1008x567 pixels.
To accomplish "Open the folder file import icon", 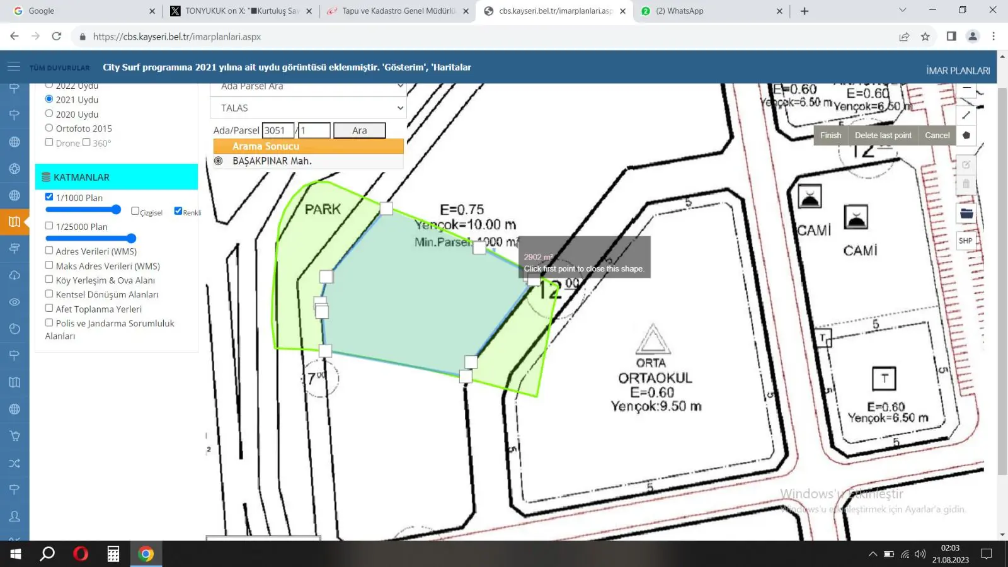I will coord(966,214).
